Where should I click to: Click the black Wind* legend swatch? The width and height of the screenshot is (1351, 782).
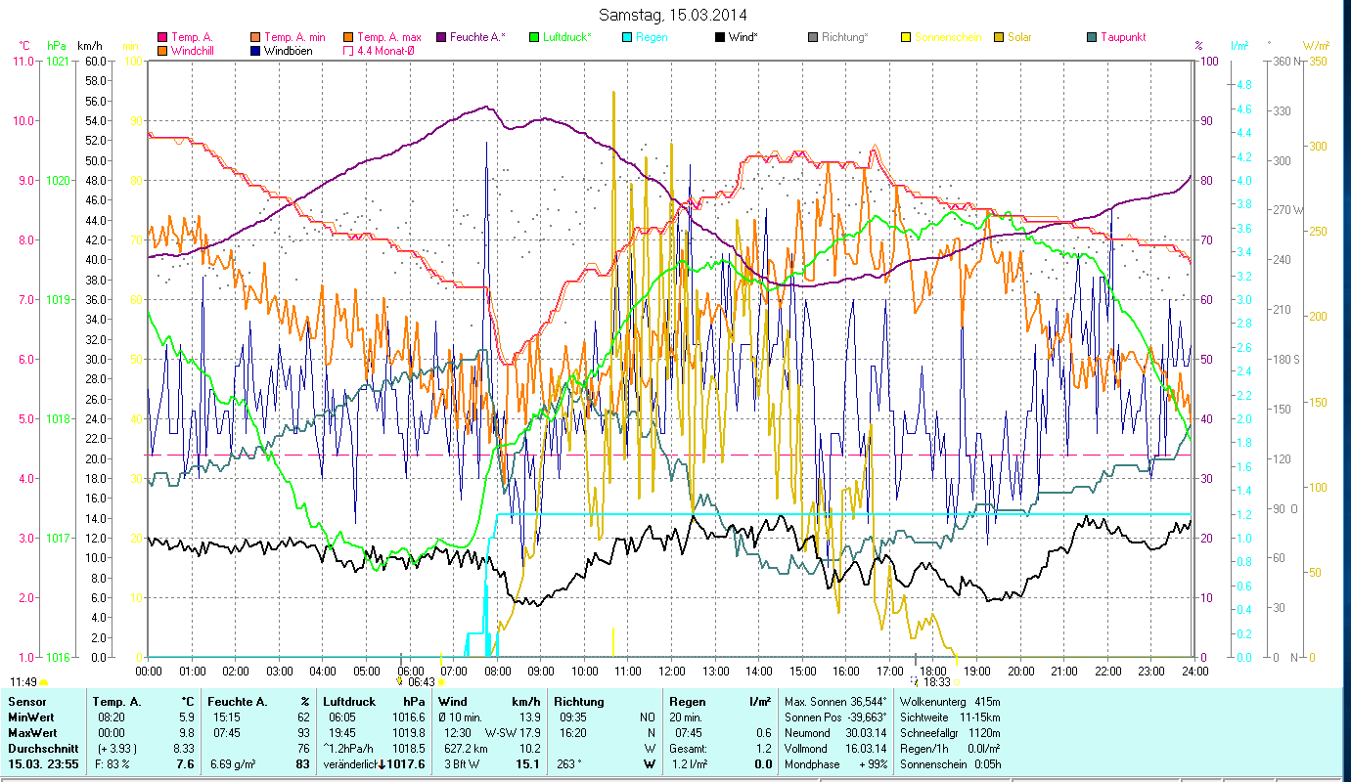click(720, 37)
